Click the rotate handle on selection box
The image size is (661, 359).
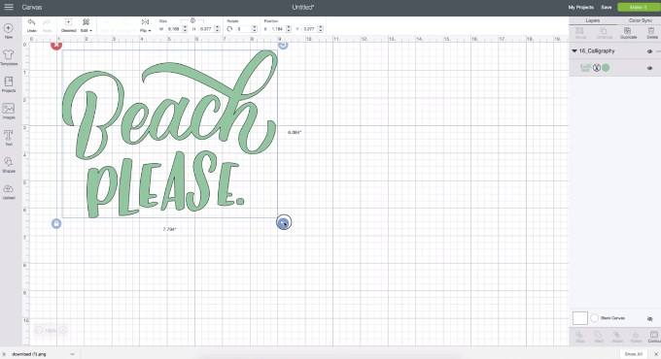click(x=283, y=45)
